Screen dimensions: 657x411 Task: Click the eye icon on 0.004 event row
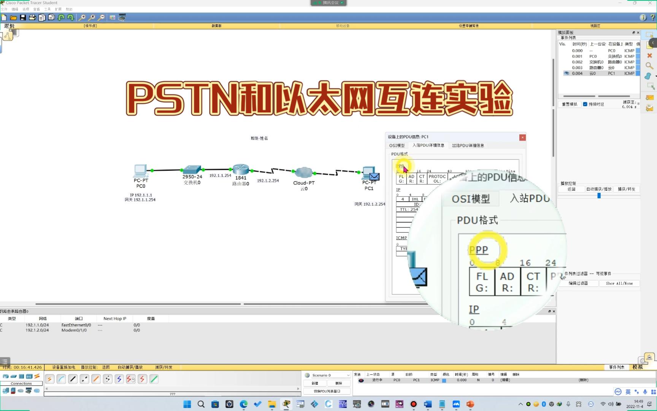click(567, 73)
